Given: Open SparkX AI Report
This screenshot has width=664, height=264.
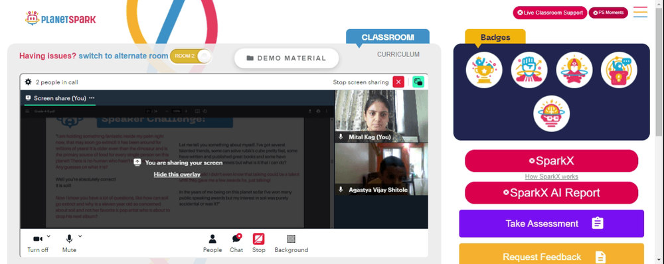Looking at the screenshot, I should 551,193.
